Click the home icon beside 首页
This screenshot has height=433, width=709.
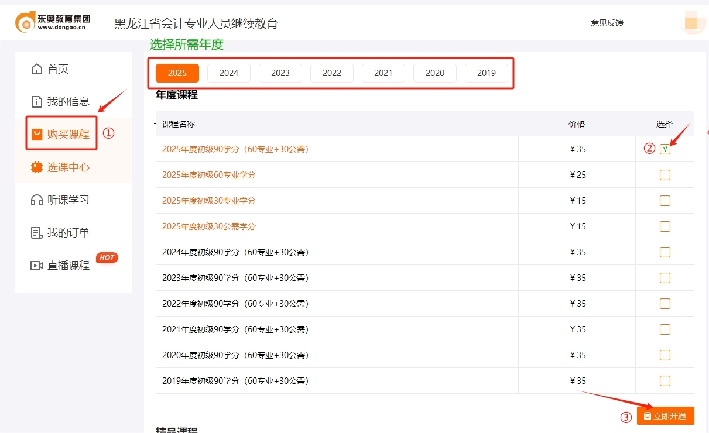tap(36, 68)
